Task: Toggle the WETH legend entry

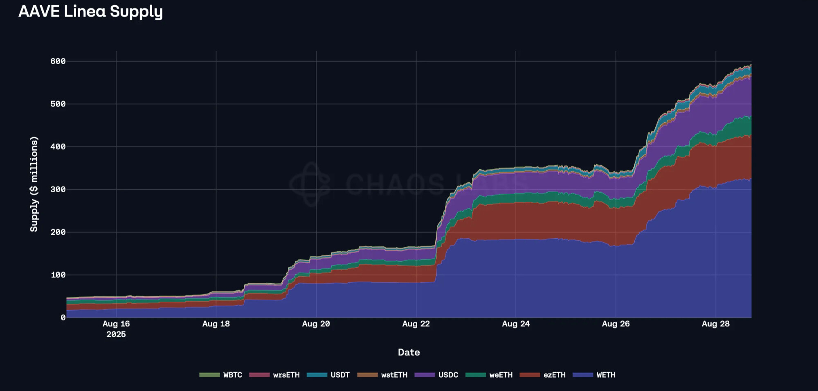Action: (594, 375)
